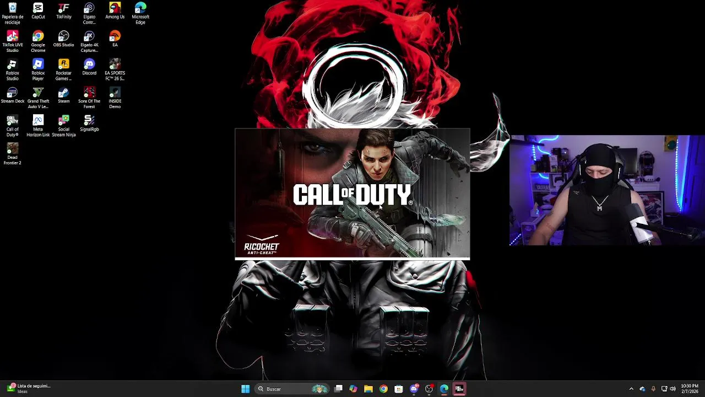Image resolution: width=705 pixels, height=397 pixels.
Task: Launch the Dead Frontier 2 icon
Action: (x=12, y=154)
